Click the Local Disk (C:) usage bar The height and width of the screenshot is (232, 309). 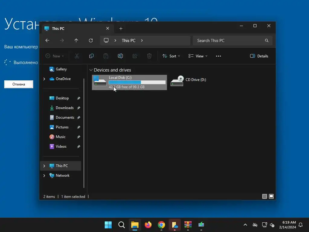coord(137,82)
